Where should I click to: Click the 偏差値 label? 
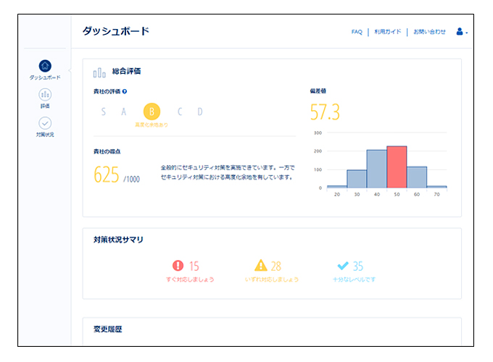(x=318, y=91)
